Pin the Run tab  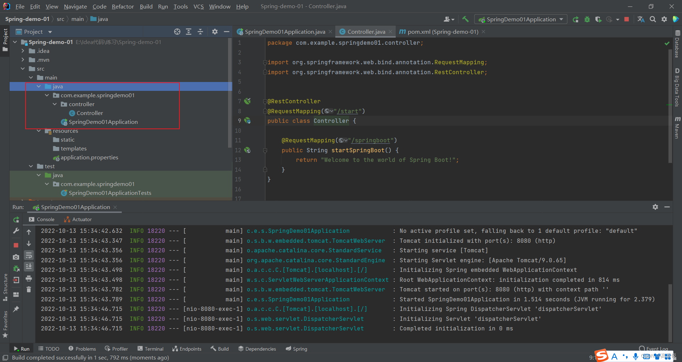pyautogui.click(x=16, y=309)
